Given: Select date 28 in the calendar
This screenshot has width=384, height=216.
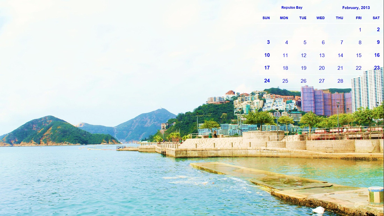Looking at the screenshot, I should 340,81.
